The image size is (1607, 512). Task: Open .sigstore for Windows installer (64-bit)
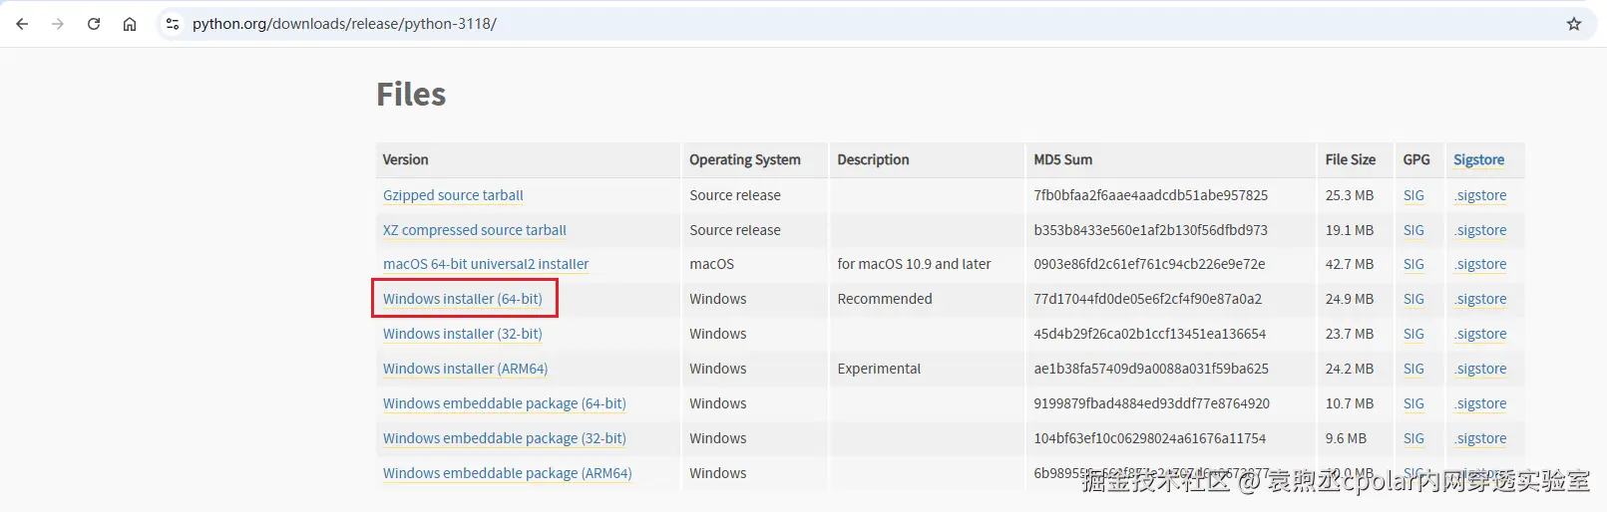[x=1480, y=299]
